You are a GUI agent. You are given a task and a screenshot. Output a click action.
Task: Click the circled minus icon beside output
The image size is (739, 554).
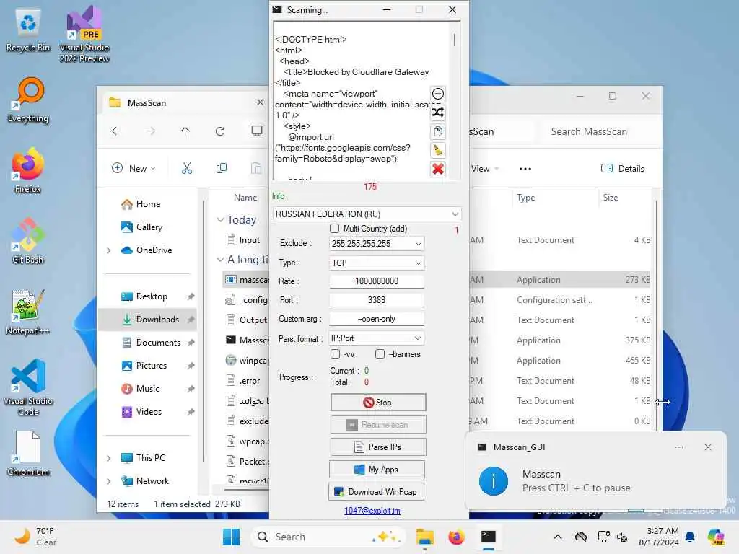438,94
